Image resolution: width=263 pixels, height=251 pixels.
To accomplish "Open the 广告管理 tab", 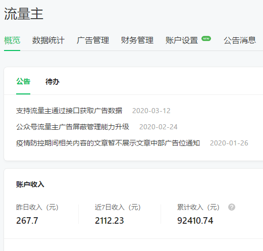I will (93, 40).
